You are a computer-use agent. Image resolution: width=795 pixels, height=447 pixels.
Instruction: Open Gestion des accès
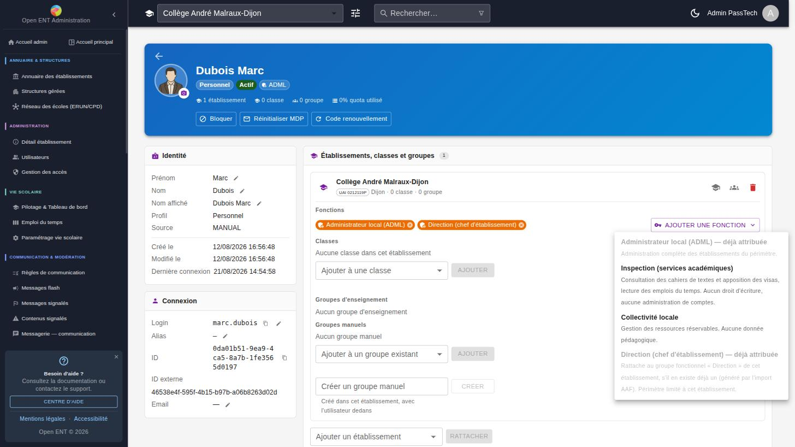(x=44, y=172)
